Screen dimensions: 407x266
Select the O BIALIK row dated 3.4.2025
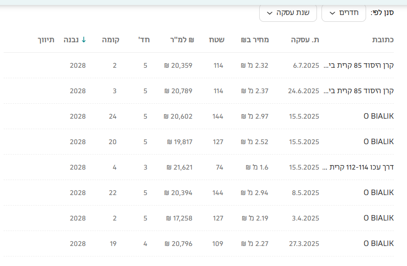click(378, 218)
